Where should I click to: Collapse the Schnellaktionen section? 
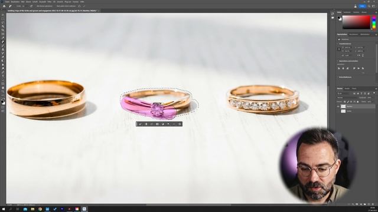pos(337,77)
